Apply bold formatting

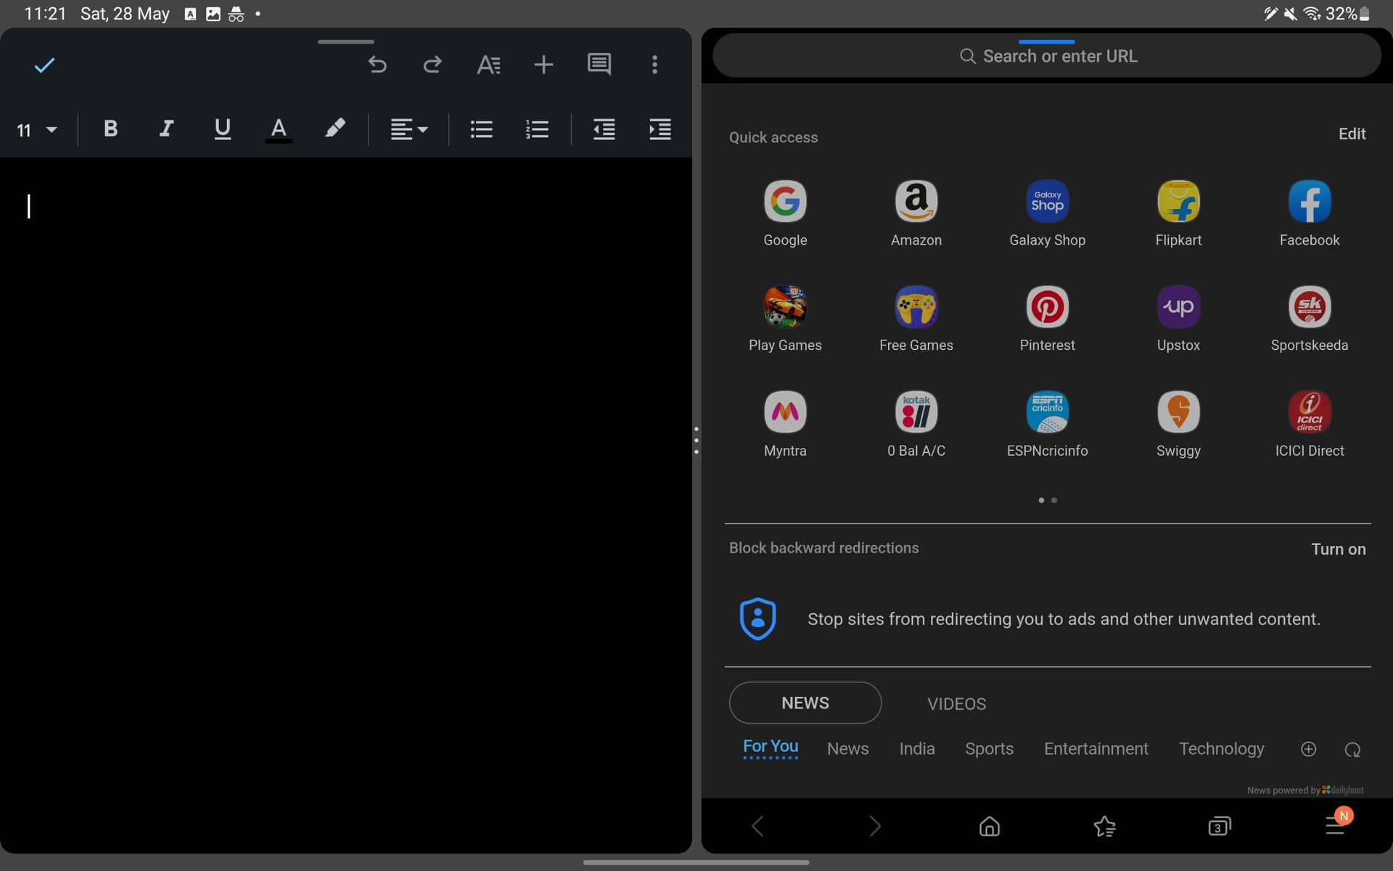110,129
